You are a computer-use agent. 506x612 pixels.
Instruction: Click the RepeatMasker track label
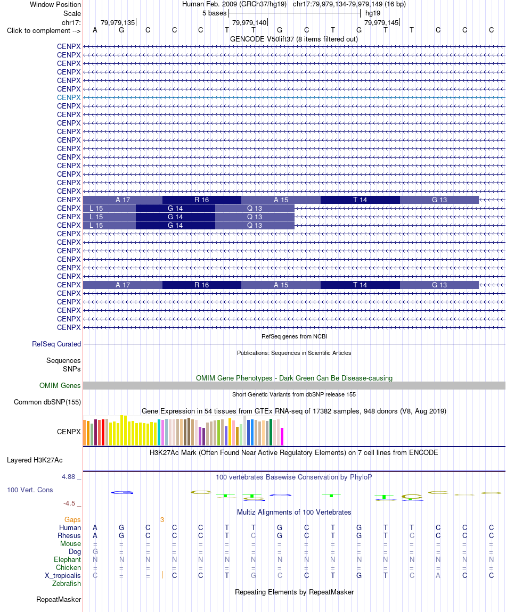pos(59,599)
